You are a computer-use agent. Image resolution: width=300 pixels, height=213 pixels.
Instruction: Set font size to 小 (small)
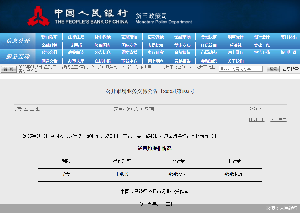pos(37,109)
